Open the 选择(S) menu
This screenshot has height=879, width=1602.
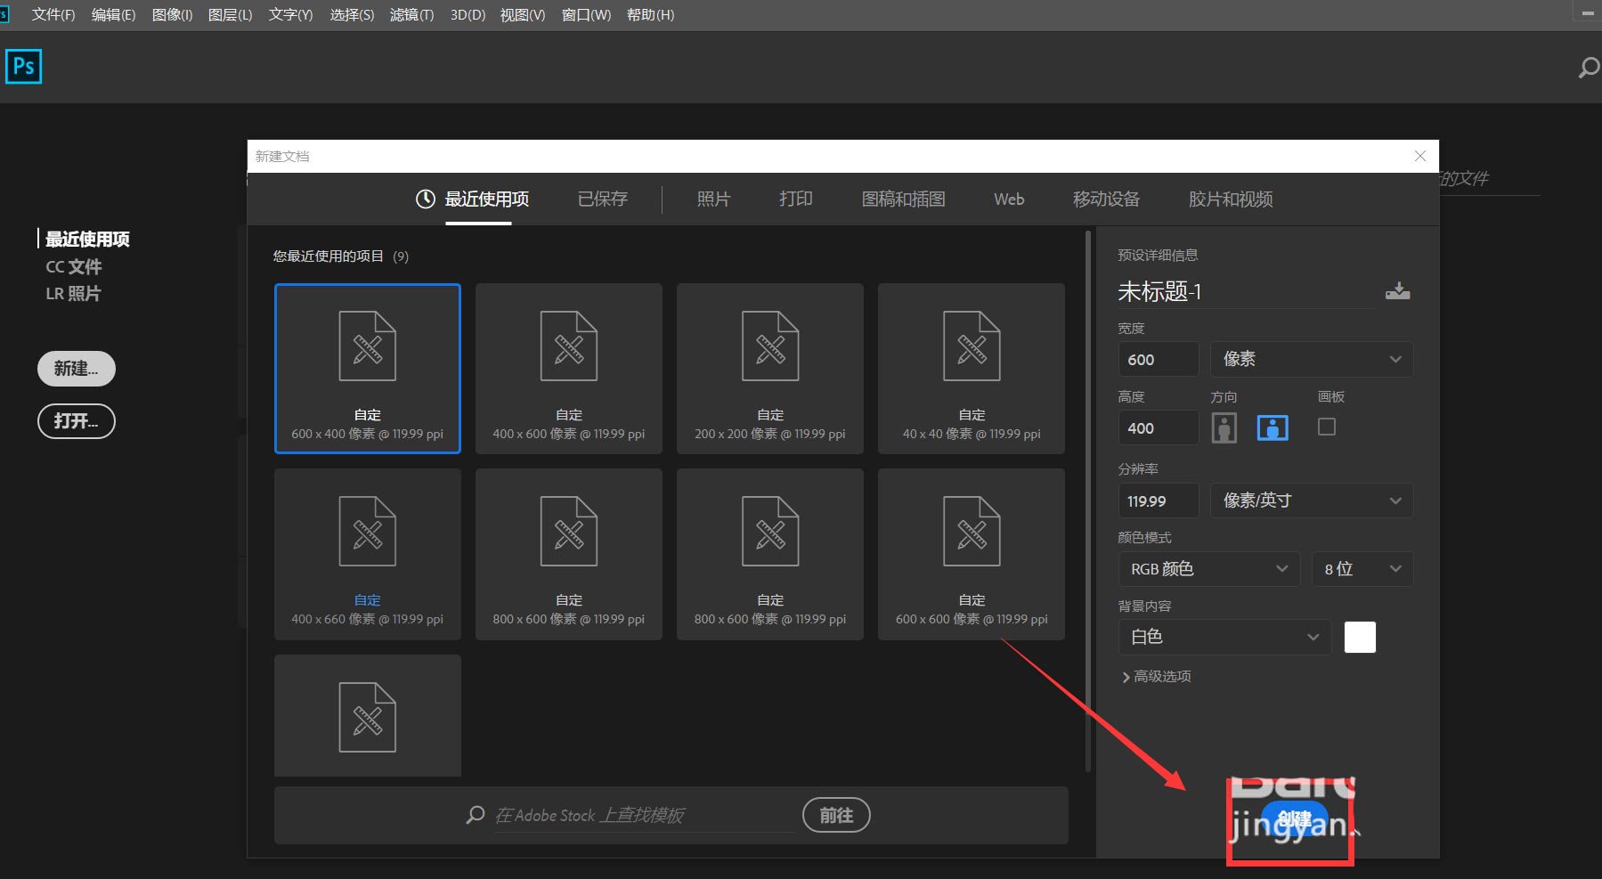point(352,15)
